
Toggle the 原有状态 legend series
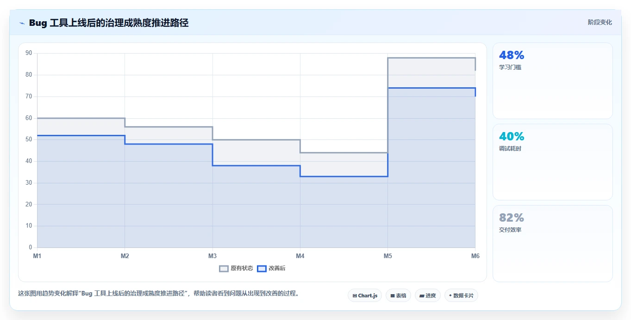[236, 268]
